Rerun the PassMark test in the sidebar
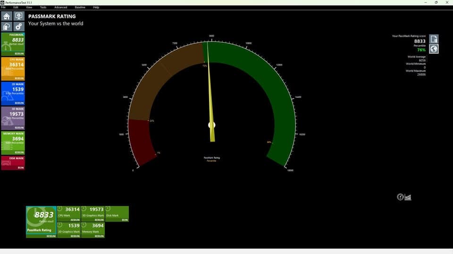 pos(19,54)
